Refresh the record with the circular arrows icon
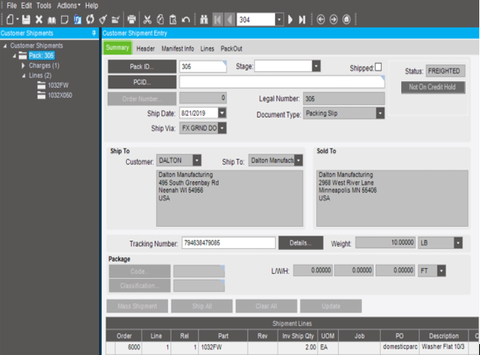Viewport: 480px width, 355px height. [x=90, y=20]
